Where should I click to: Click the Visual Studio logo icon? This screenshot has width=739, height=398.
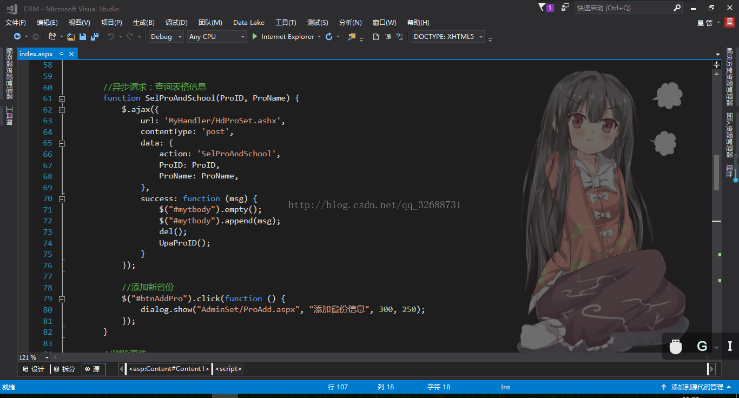pyautogui.click(x=11, y=9)
